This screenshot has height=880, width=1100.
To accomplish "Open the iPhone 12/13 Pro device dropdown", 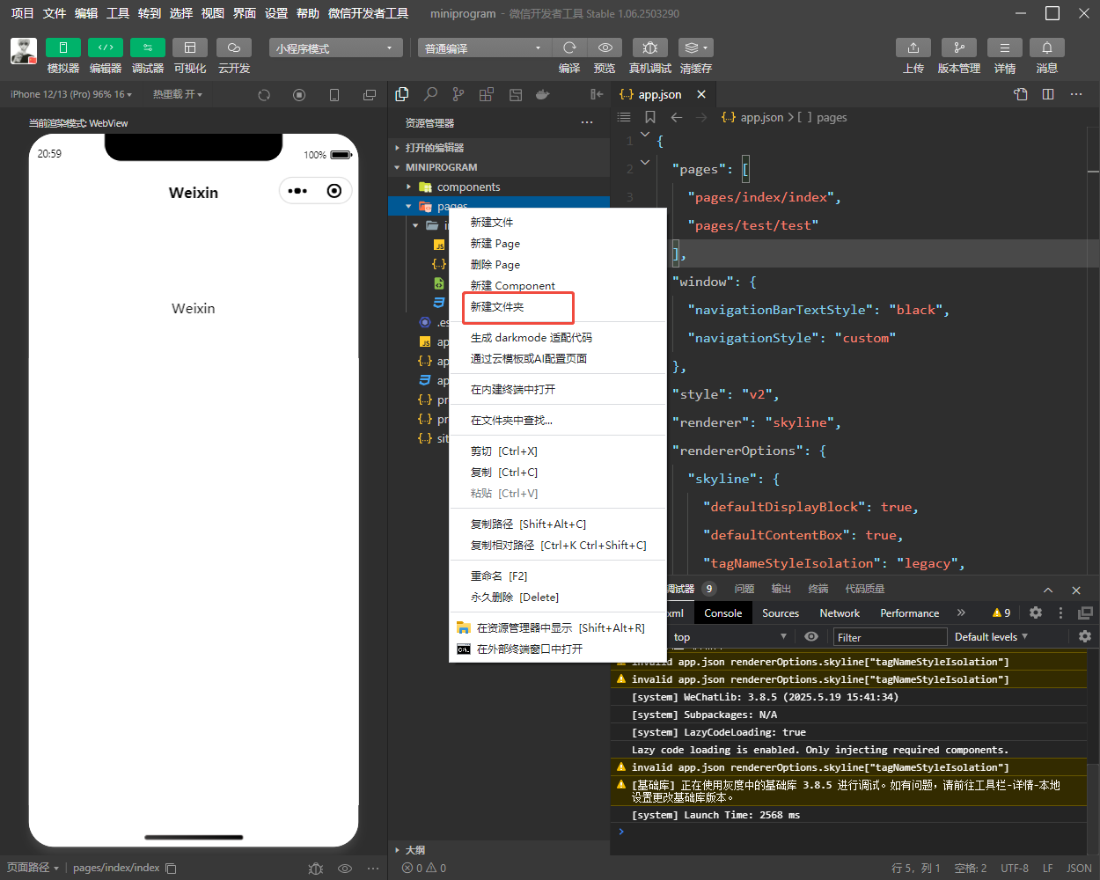I will coord(70,94).
